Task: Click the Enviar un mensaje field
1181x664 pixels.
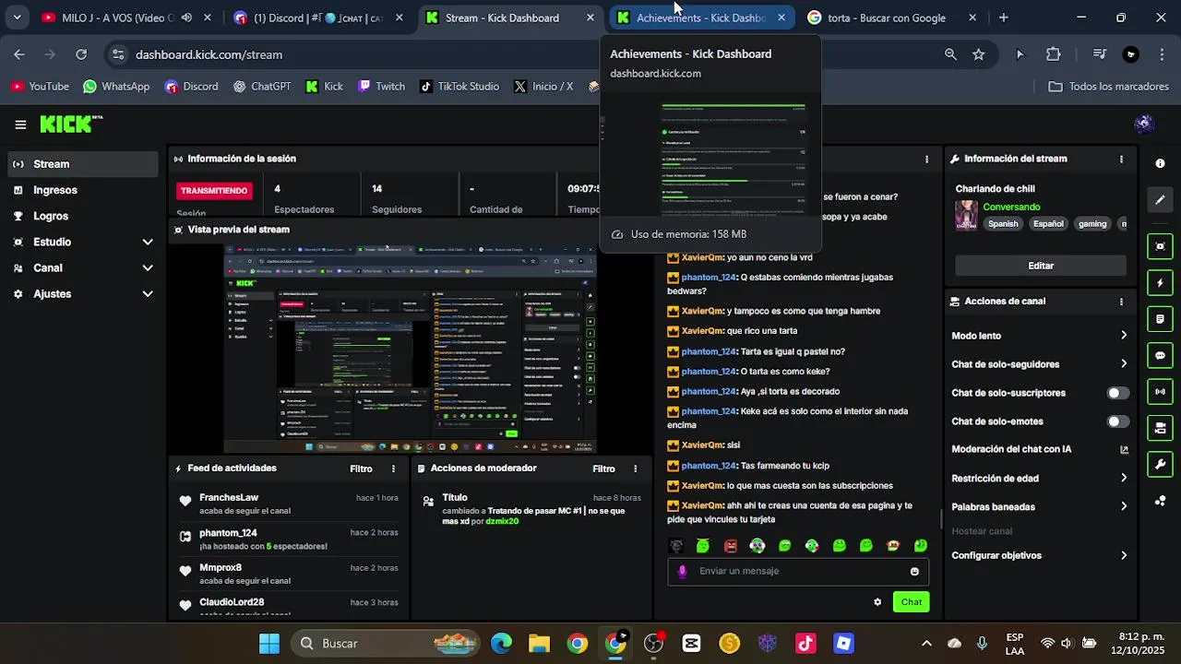Action: [x=799, y=571]
